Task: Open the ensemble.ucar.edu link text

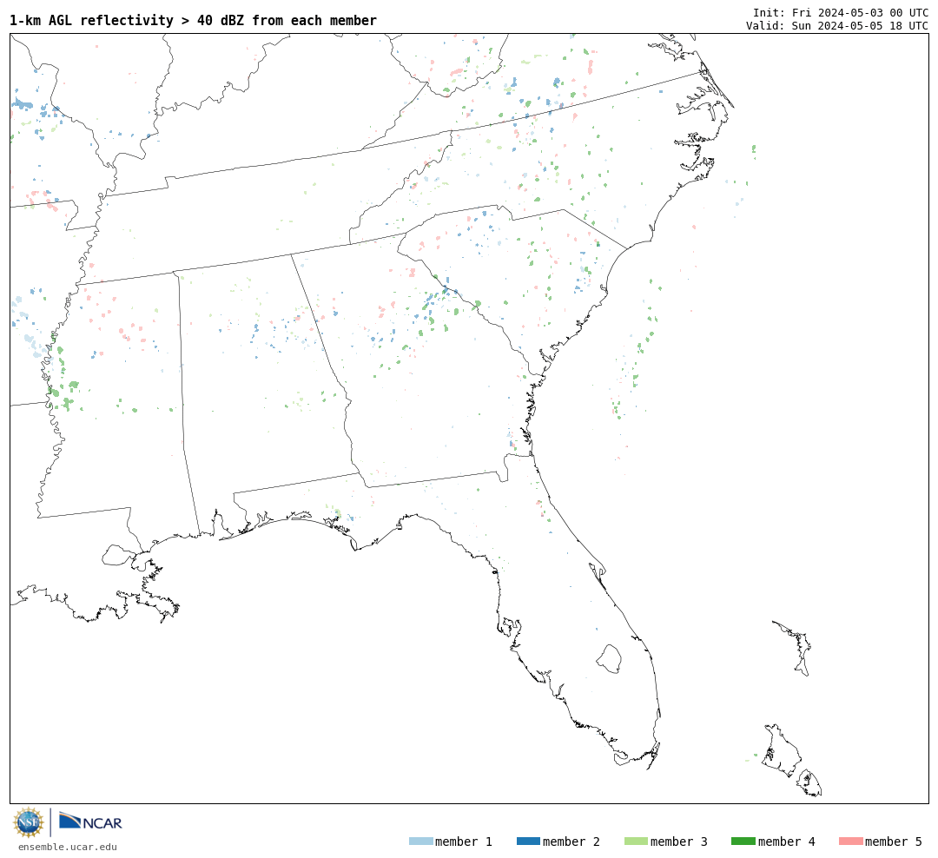Action: pyautogui.click(x=68, y=847)
